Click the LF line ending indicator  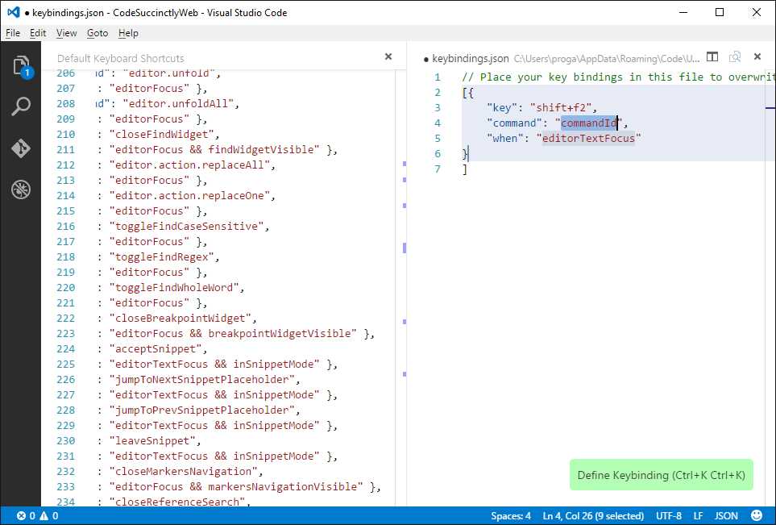point(698,515)
